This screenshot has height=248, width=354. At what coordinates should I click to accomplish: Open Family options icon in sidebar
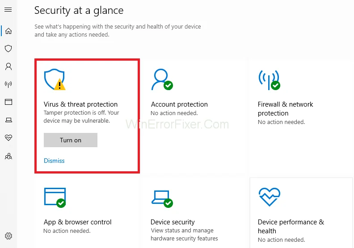coord(8,156)
